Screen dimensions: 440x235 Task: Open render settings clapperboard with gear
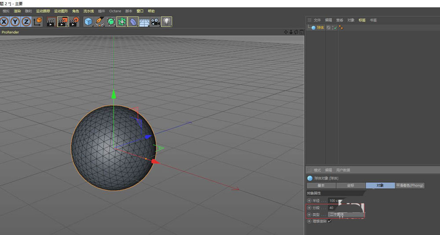[73, 22]
